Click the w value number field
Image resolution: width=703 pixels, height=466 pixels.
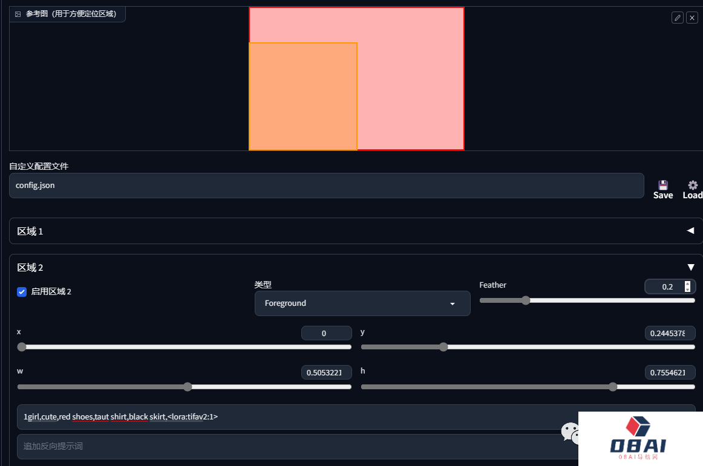(x=326, y=372)
